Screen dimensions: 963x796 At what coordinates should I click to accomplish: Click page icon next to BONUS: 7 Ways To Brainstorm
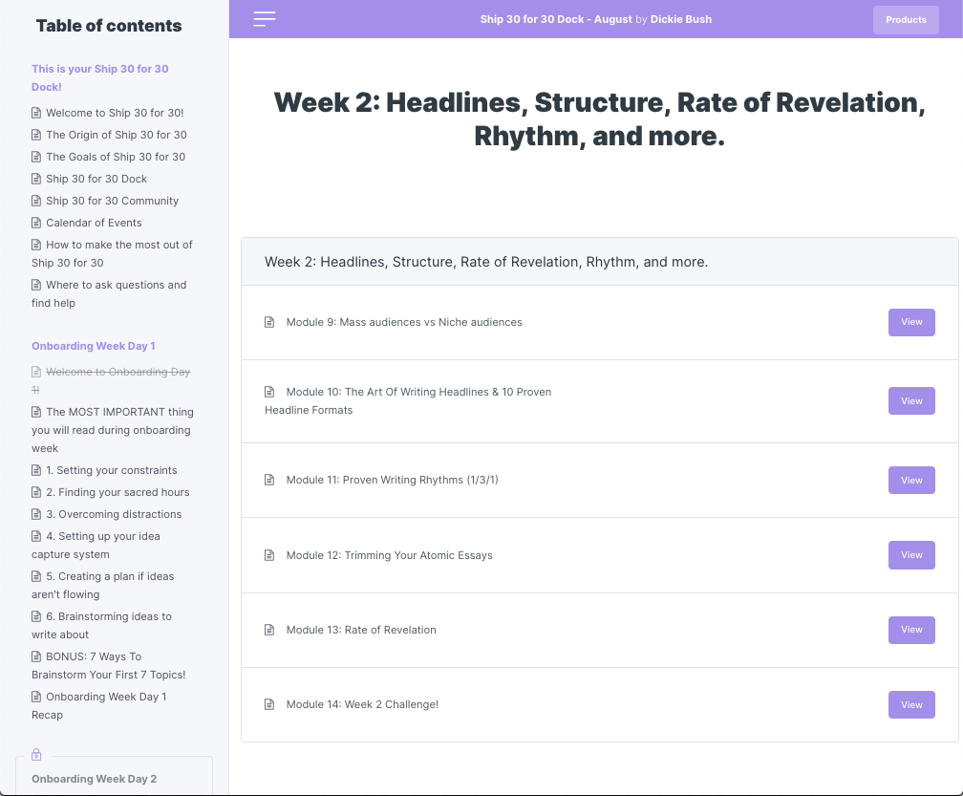coord(36,656)
